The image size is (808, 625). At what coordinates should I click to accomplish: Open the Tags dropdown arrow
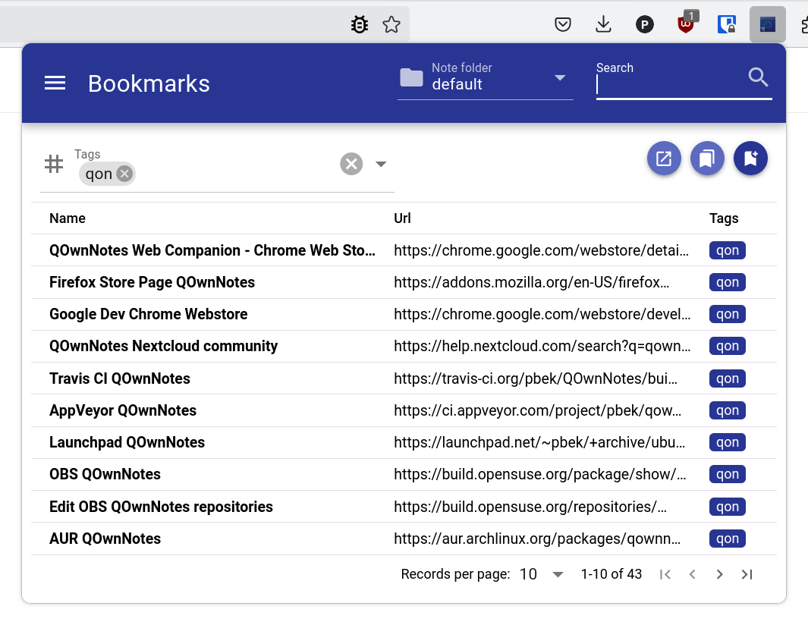click(381, 163)
